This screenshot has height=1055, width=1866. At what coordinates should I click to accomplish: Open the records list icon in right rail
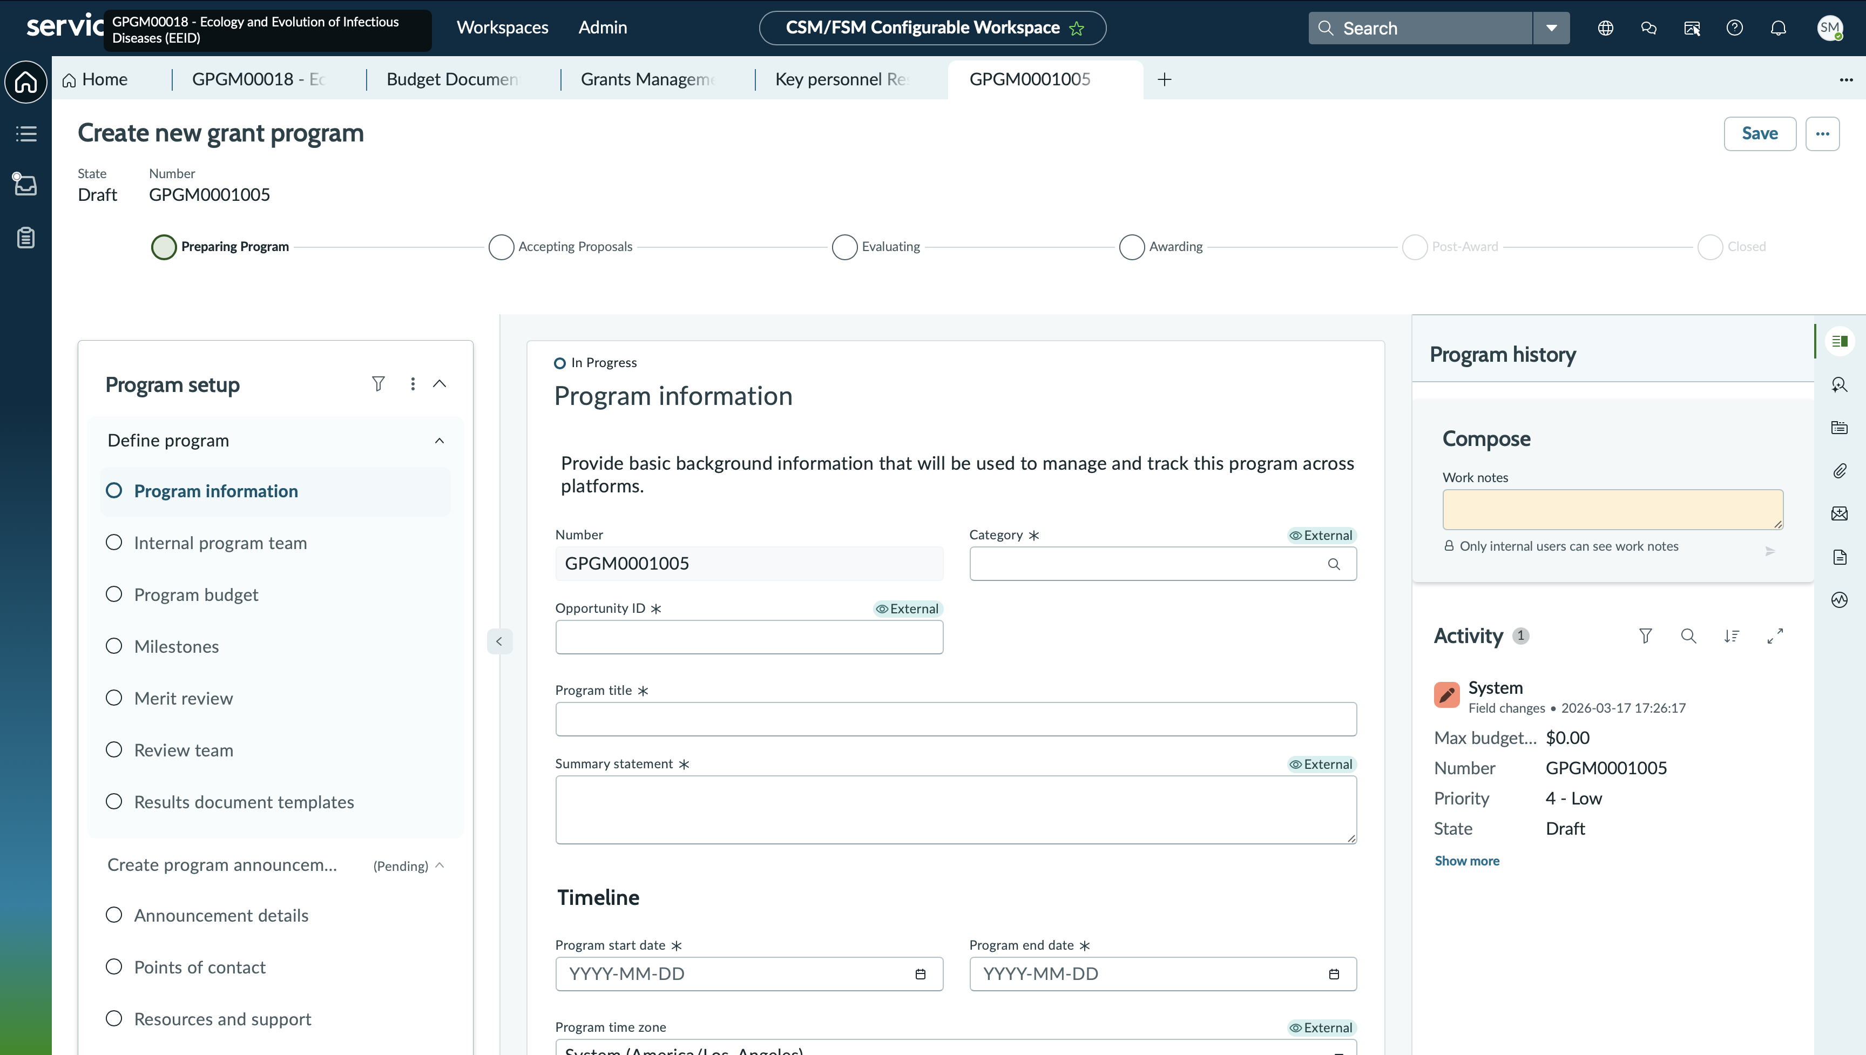(1839, 428)
